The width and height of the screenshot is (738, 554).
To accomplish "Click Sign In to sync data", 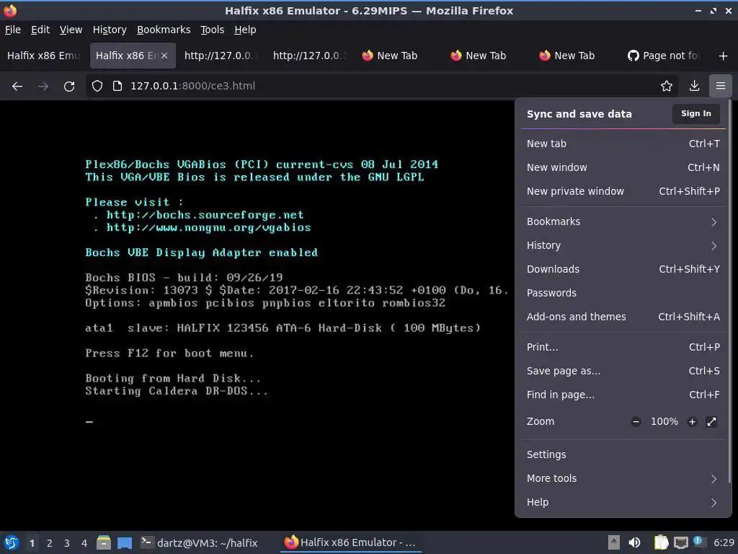I will (x=695, y=113).
